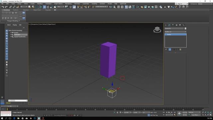Click the Zoom Extents navigation icon
213x120 pixels.
coord(208,113)
